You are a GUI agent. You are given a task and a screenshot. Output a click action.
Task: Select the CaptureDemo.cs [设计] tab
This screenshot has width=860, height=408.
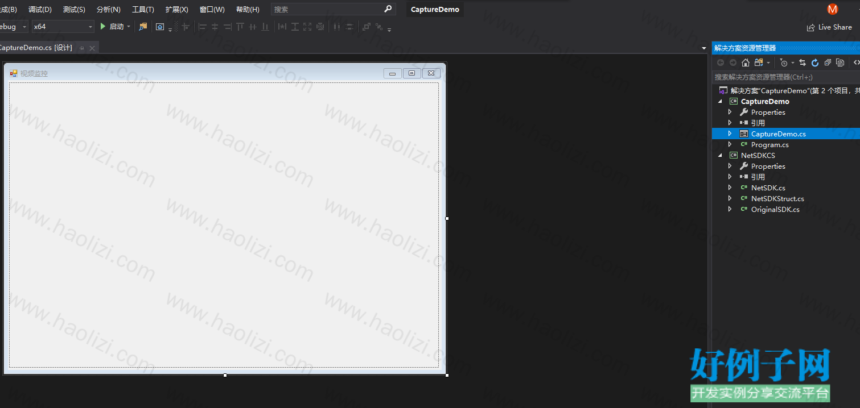point(36,48)
